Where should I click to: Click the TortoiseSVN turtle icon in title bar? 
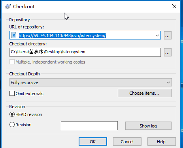click(x=8, y=6)
